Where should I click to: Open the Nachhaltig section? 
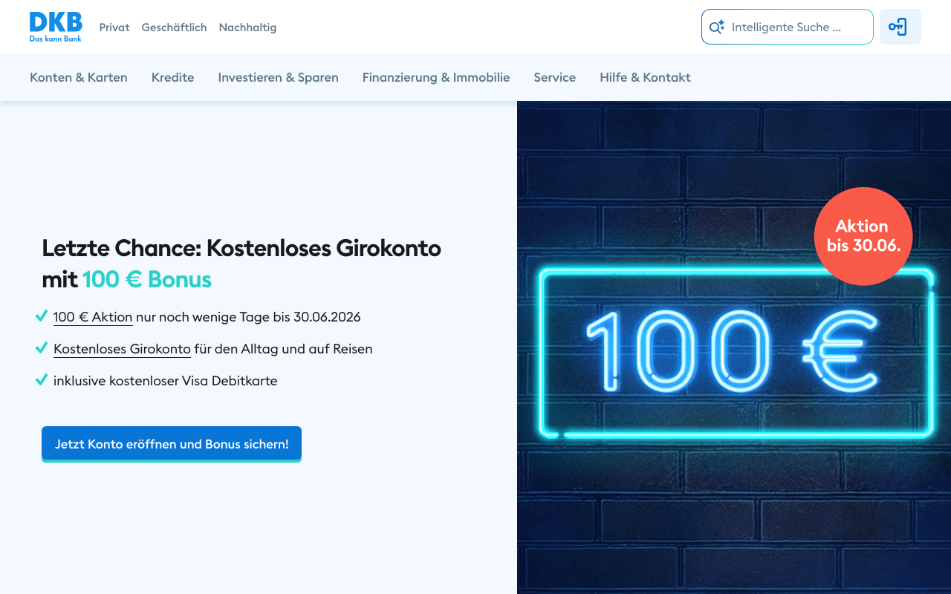[x=247, y=27]
